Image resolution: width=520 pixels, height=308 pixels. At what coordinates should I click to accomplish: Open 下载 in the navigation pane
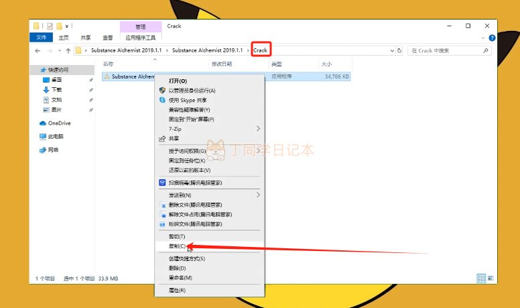click(57, 90)
